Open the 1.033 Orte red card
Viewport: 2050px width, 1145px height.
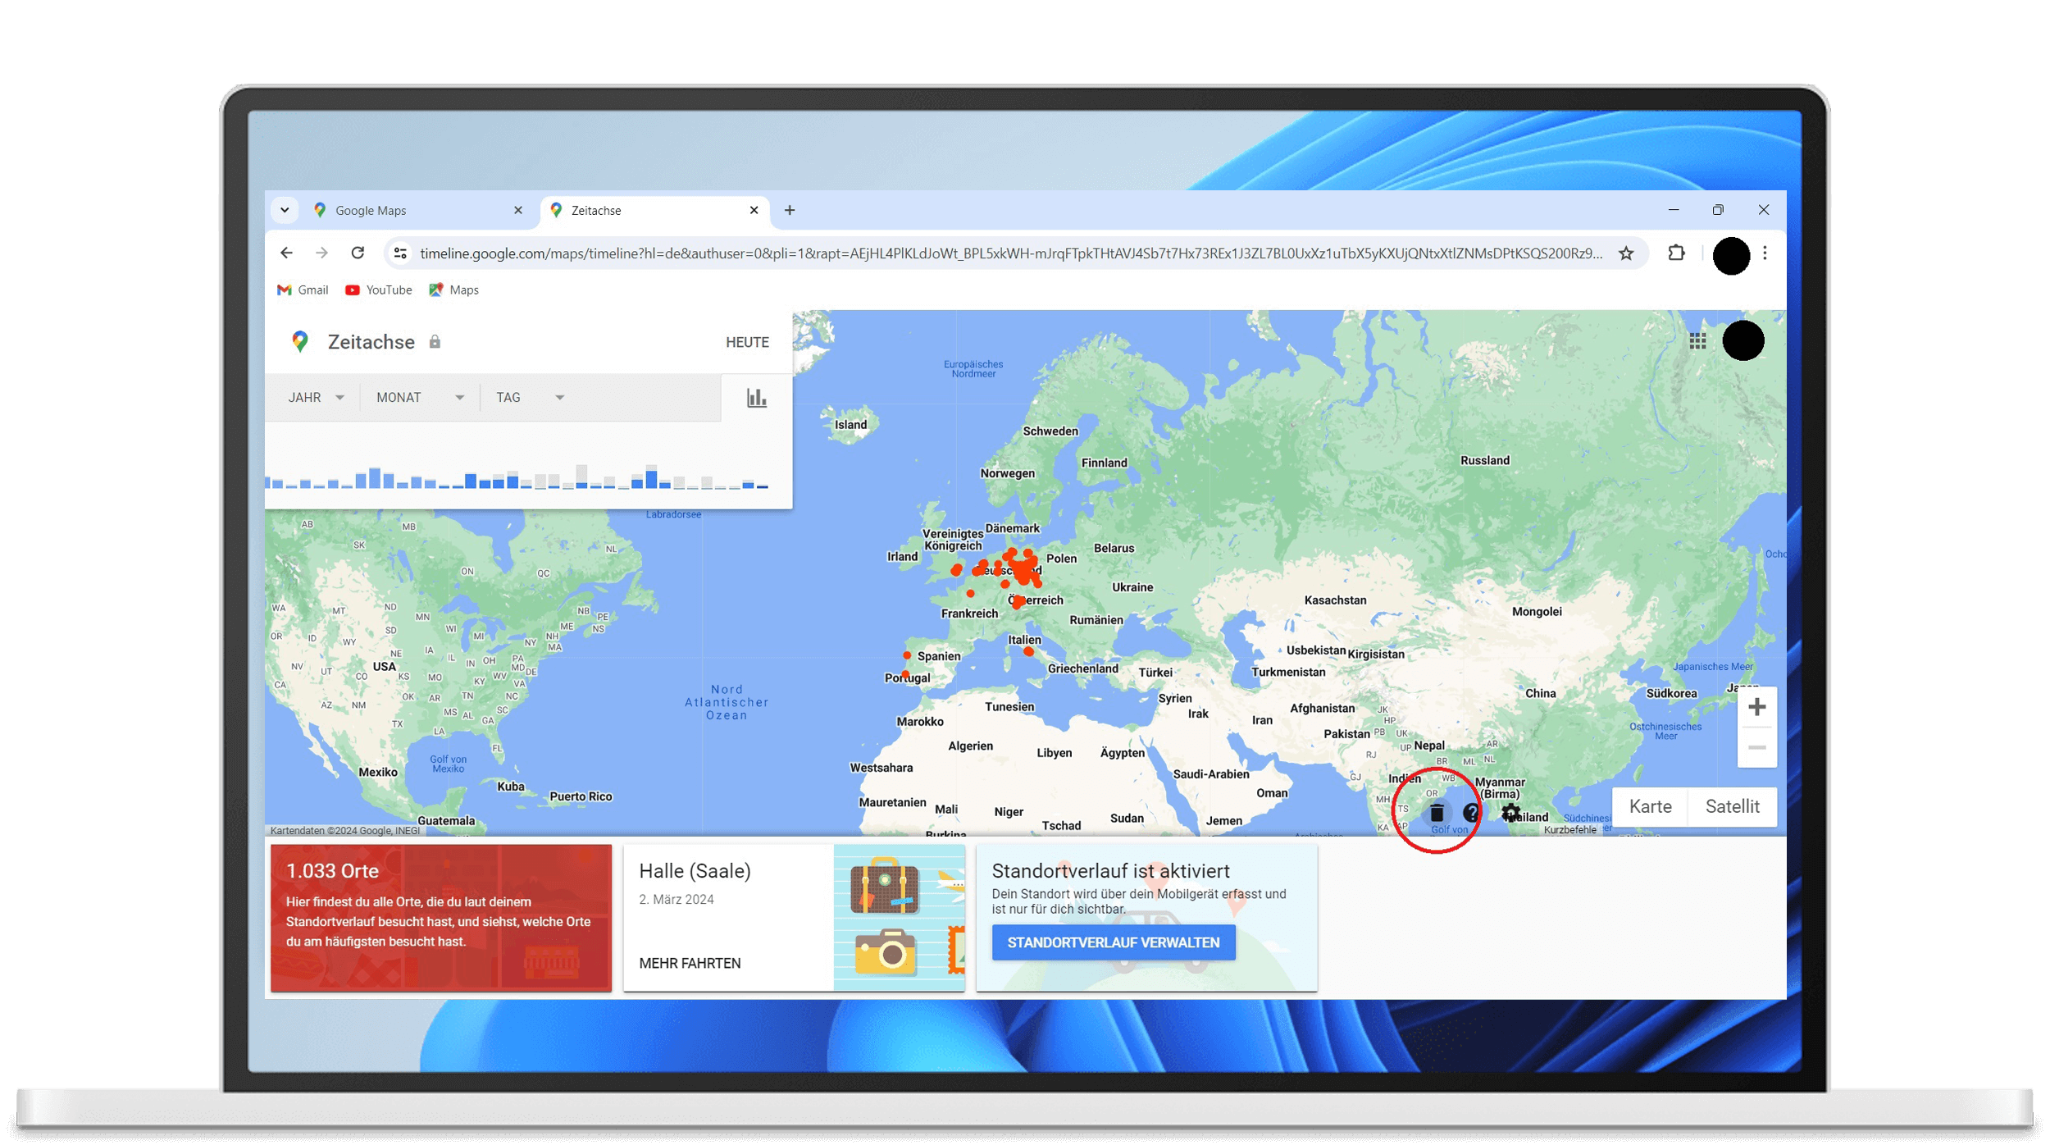pos(441,918)
